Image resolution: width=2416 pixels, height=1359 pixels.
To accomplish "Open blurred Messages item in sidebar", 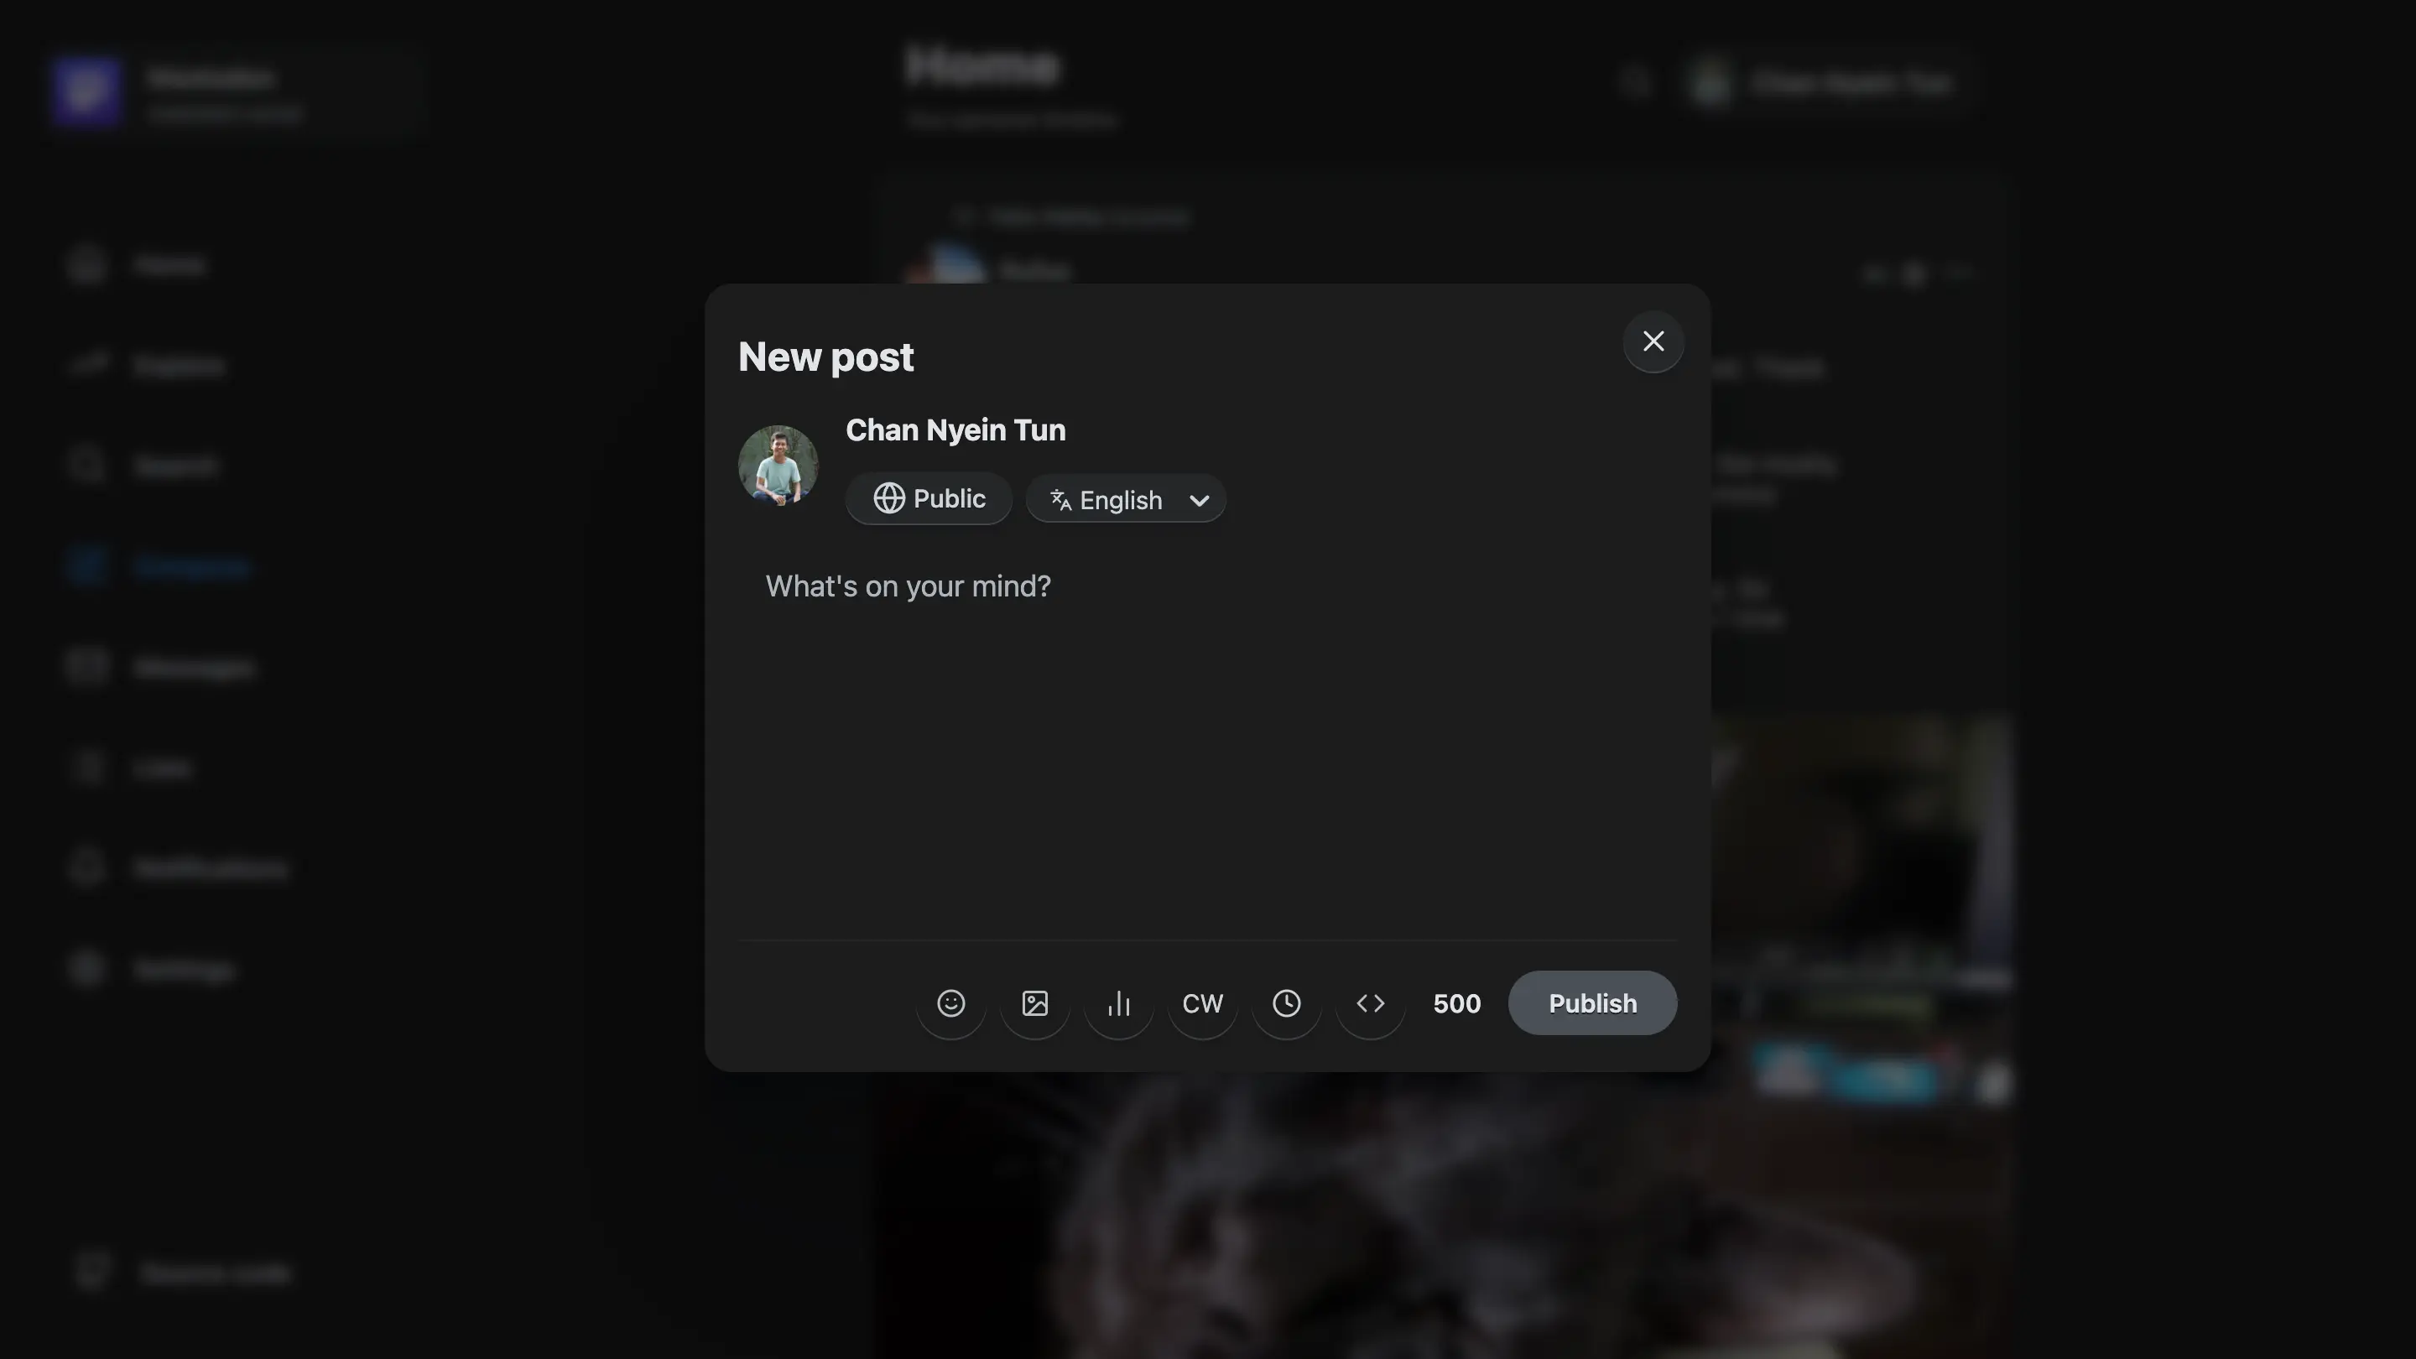I will (192, 668).
